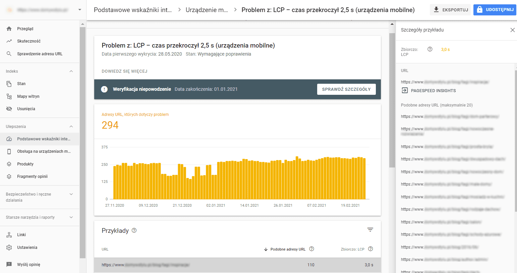
Task: Open Stan index coverage icon
Action: pyautogui.click(x=9, y=84)
